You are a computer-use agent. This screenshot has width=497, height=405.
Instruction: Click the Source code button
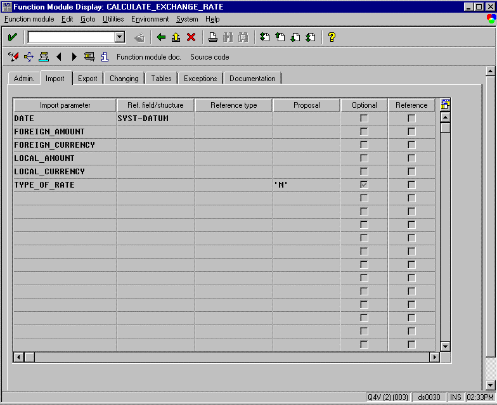210,57
